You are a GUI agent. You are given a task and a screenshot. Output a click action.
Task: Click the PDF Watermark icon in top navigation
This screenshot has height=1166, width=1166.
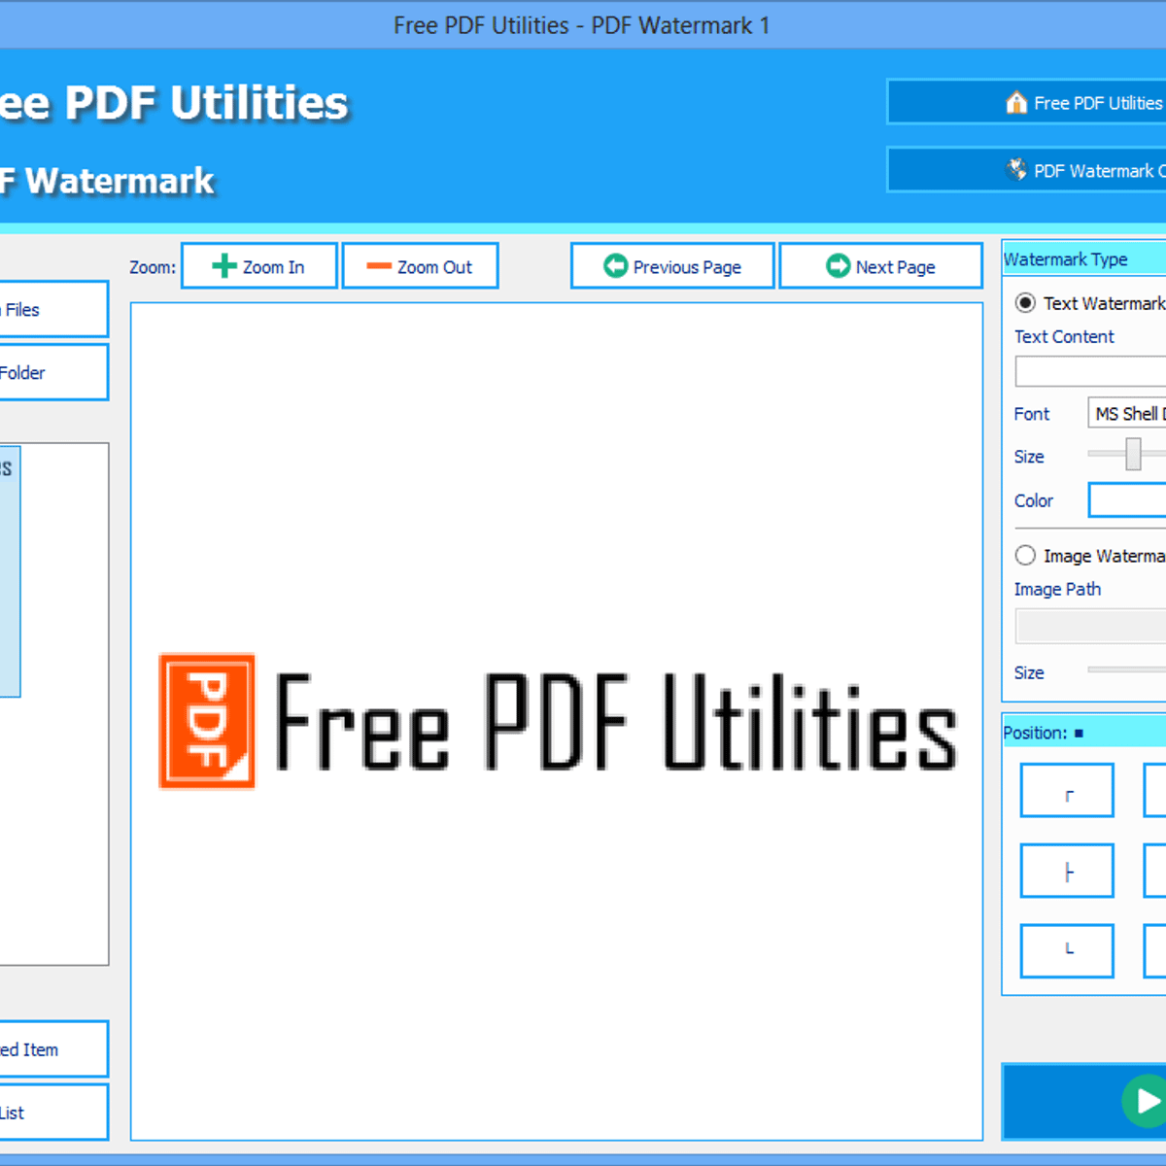coord(1016,169)
